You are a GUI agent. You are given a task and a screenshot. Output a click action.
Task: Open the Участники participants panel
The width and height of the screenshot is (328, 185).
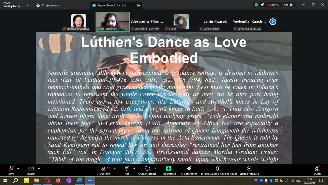point(103,169)
